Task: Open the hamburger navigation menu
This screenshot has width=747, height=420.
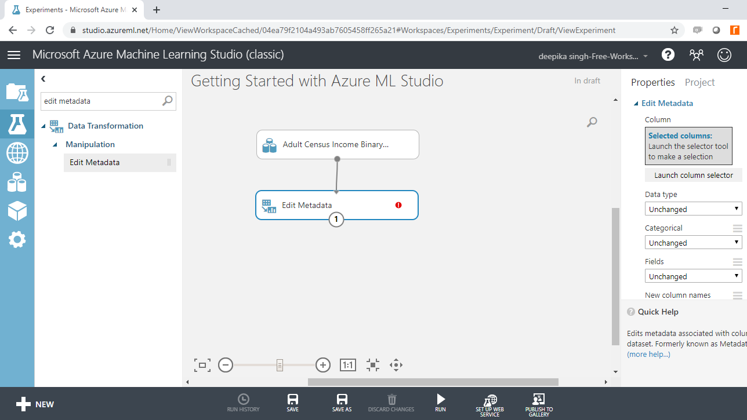Action: [14, 55]
